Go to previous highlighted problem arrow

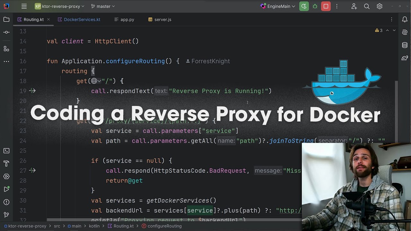coord(387,30)
